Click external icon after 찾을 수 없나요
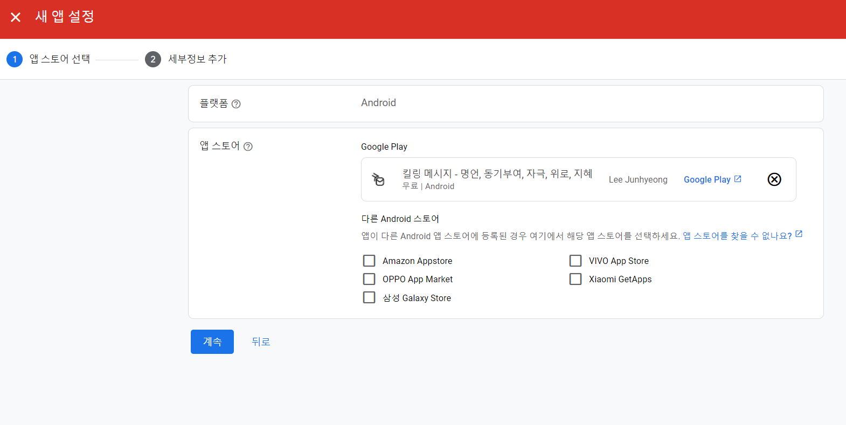This screenshot has height=425, width=846. [x=799, y=234]
